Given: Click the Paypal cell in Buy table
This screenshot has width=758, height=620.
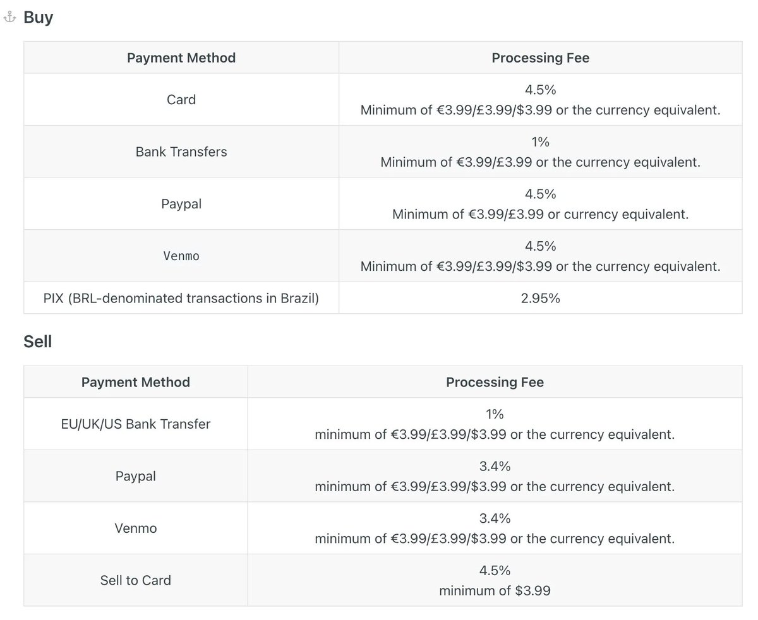Looking at the screenshot, I should 181,204.
